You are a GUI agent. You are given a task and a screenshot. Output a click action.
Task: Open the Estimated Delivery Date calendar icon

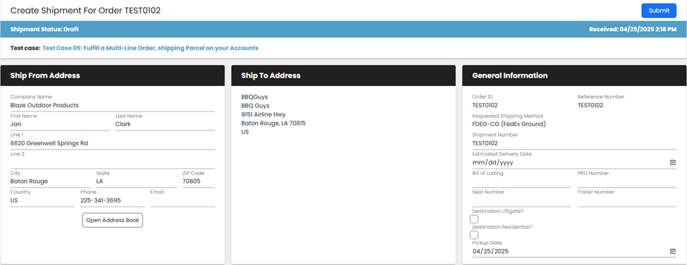(672, 163)
